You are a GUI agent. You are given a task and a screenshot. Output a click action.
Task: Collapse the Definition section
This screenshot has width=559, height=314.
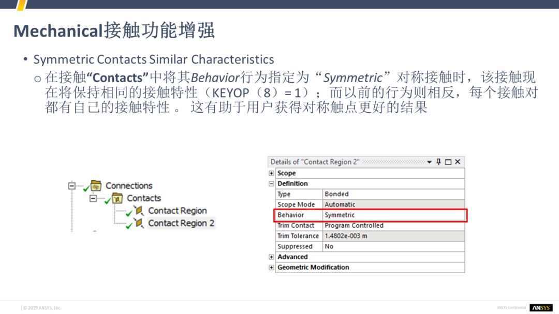pyautogui.click(x=272, y=184)
